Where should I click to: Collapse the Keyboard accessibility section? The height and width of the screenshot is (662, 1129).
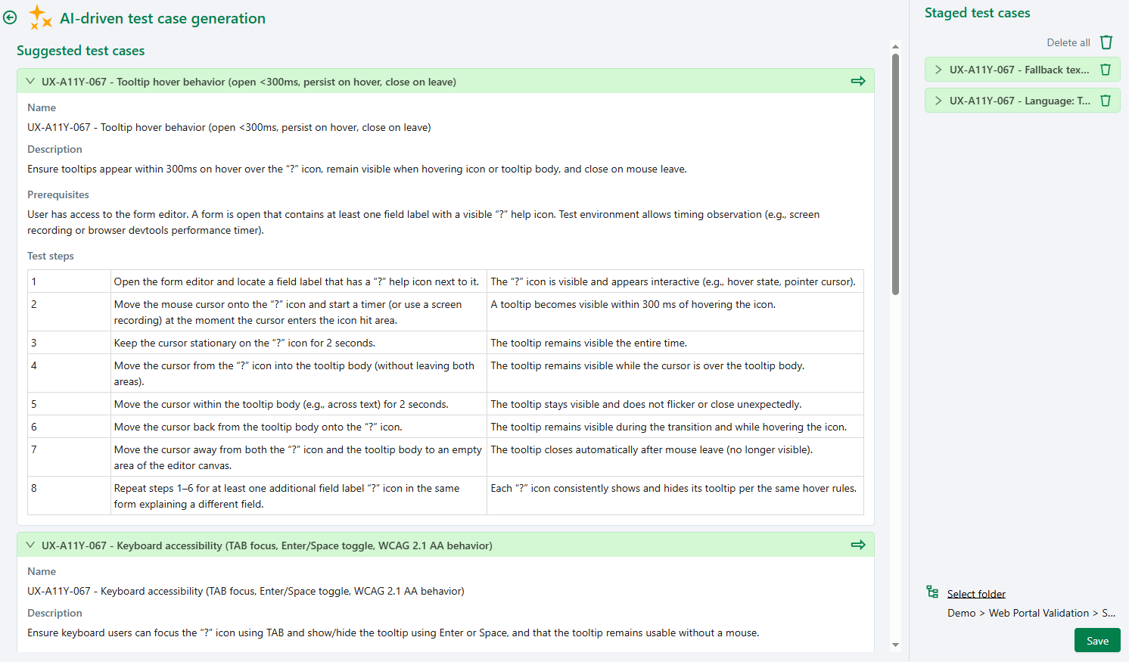coord(30,544)
